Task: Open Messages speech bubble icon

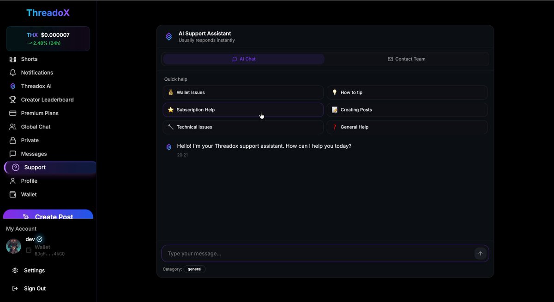Action: pos(13,154)
